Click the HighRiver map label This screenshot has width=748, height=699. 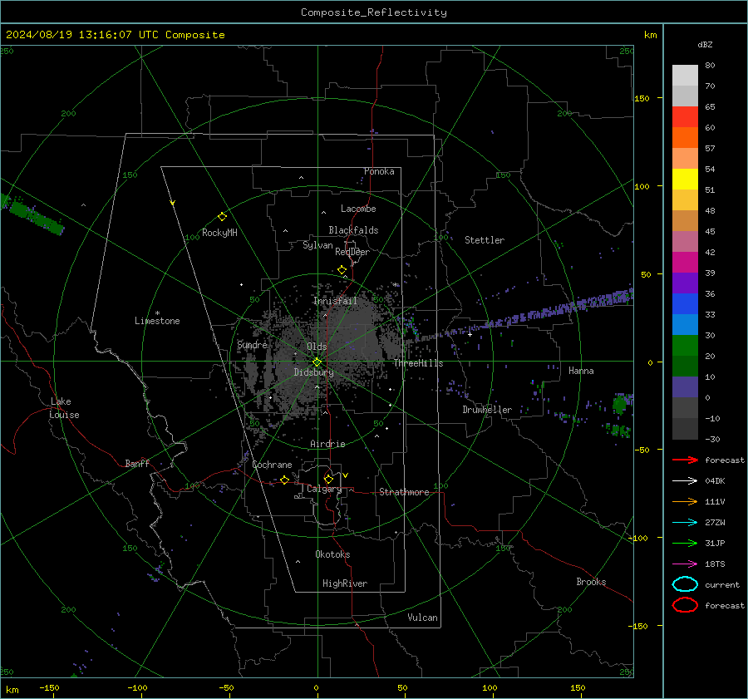point(345,583)
